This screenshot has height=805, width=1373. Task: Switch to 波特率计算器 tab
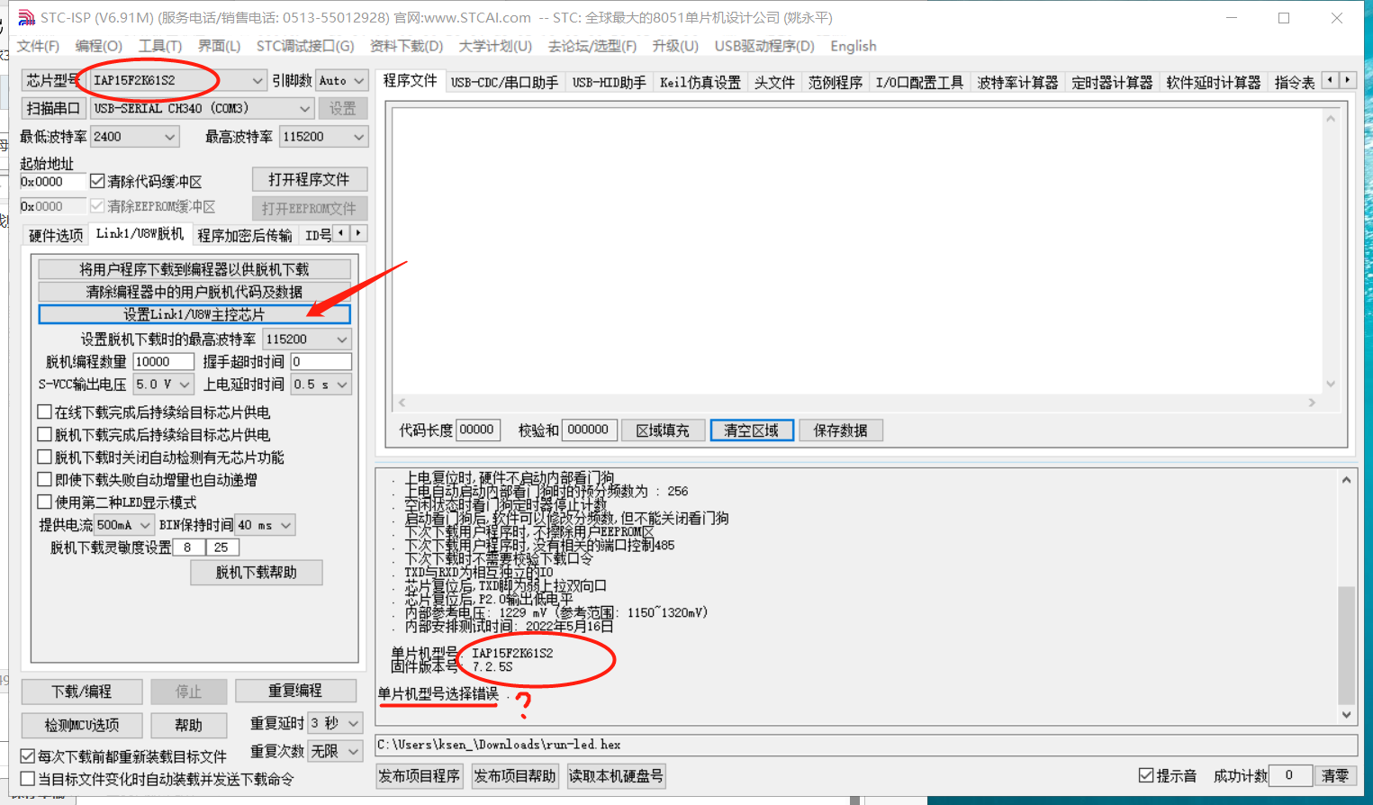pos(1018,82)
